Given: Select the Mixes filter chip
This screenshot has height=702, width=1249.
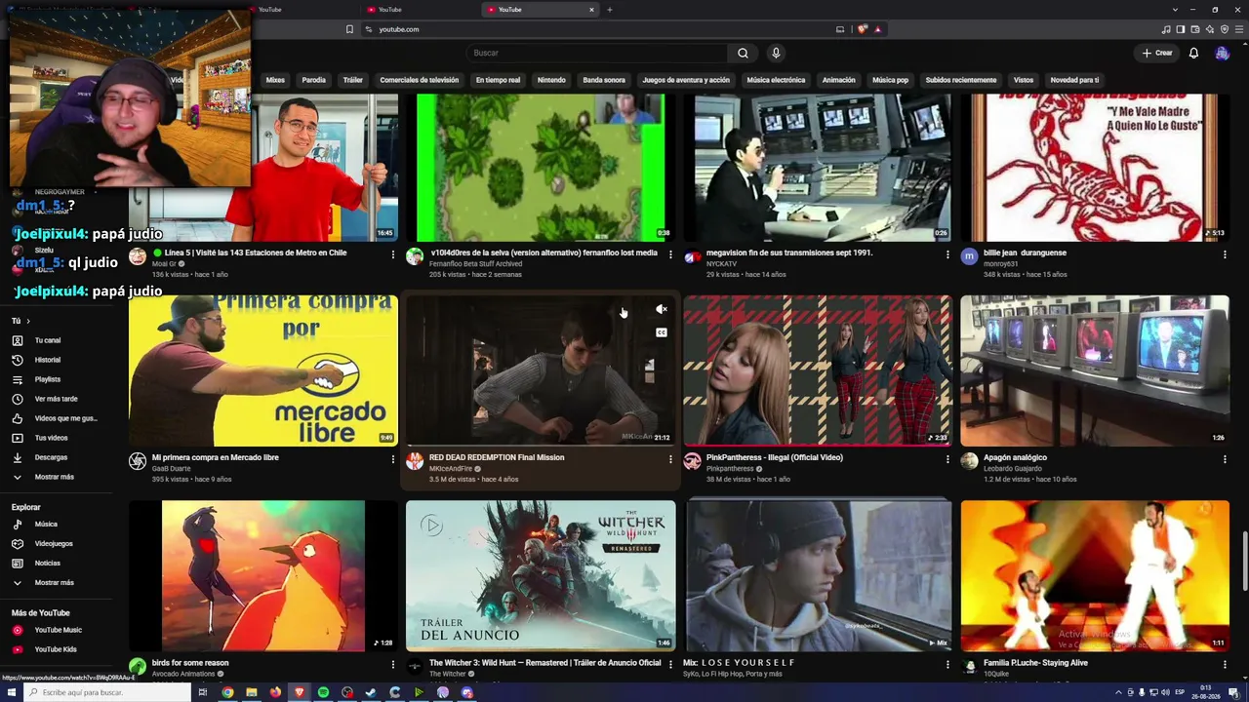Looking at the screenshot, I should tap(276, 80).
